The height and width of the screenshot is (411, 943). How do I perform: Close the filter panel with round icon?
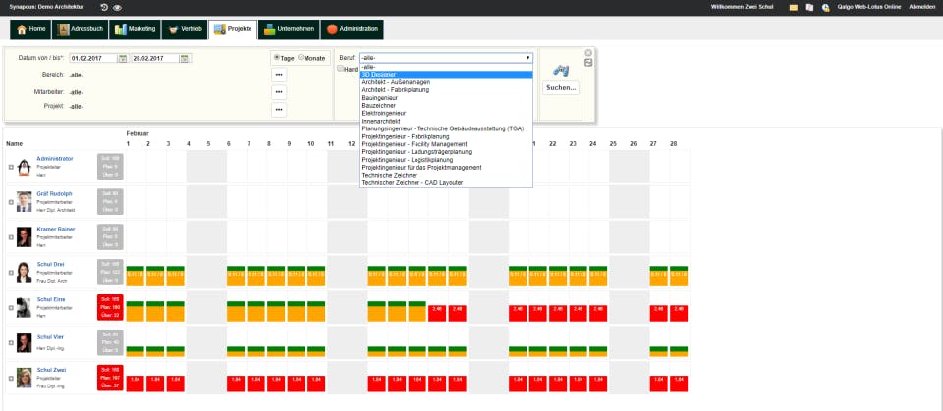588,53
